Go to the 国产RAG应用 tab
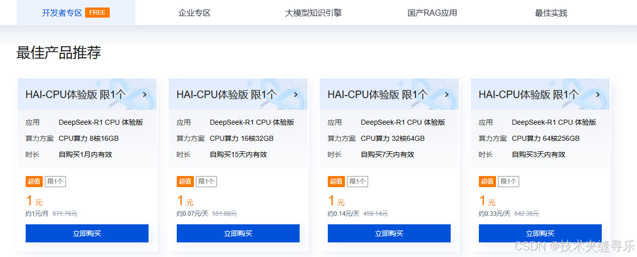Image resolution: width=637 pixels, height=257 pixels. tap(432, 13)
